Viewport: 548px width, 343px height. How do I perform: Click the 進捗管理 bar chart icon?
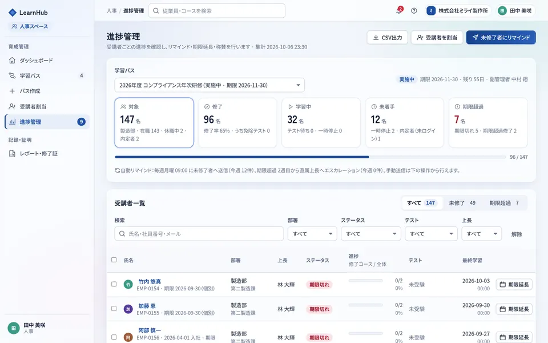(13, 122)
